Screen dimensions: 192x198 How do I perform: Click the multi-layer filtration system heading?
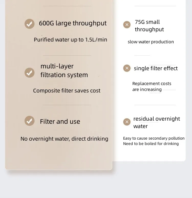64,70
